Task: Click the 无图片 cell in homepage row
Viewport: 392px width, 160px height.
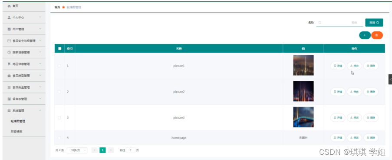Action: (303, 138)
